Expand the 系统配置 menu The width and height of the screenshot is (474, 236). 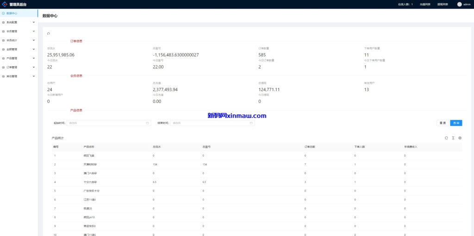point(34,22)
